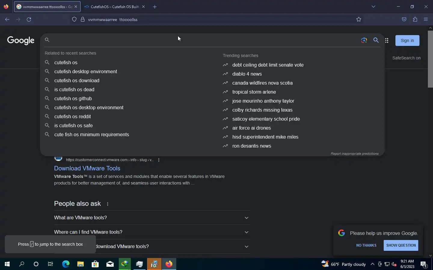Click Report inappropriate predictions link
The width and height of the screenshot is (433, 270).
click(355, 154)
